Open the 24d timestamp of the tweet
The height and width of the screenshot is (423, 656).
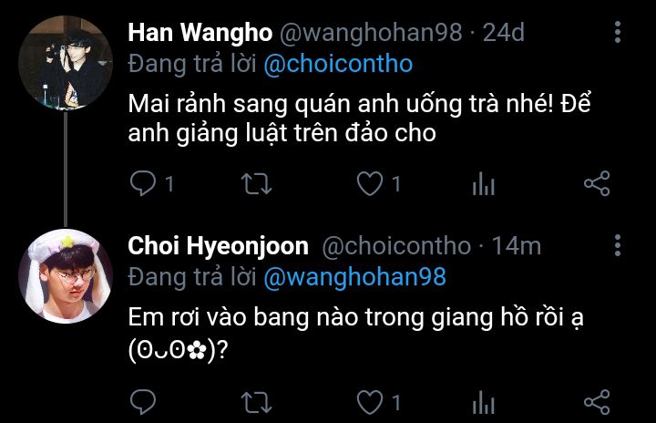(503, 32)
